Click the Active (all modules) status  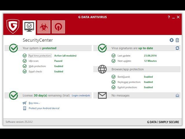[x=65, y=56]
